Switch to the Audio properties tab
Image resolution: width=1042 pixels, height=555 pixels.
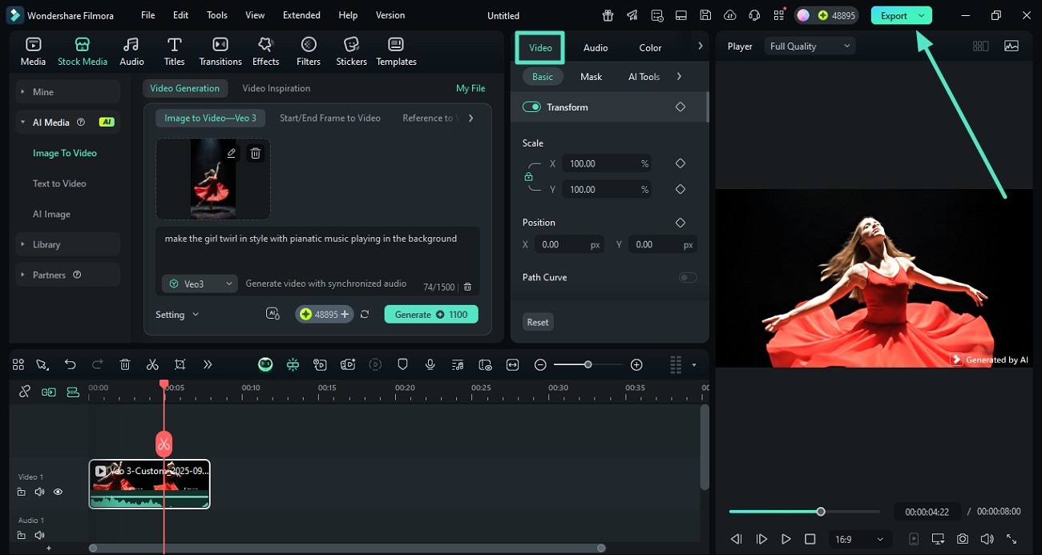click(x=596, y=48)
